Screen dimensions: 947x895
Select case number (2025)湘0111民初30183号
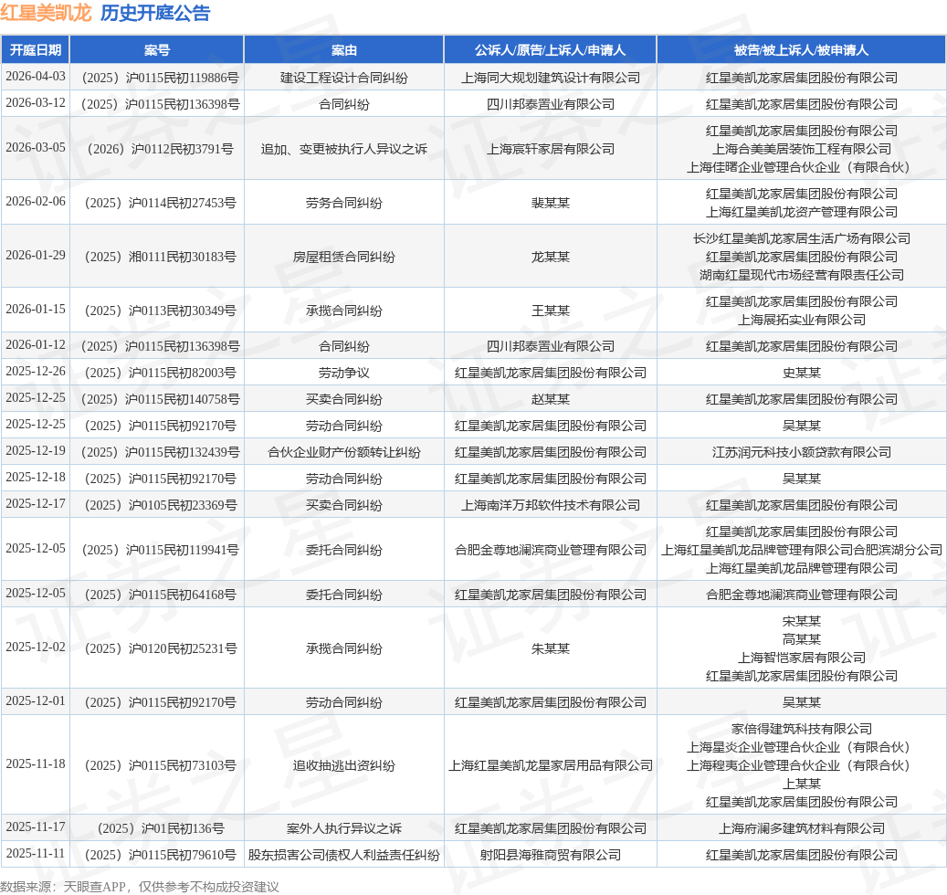[160, 257]
